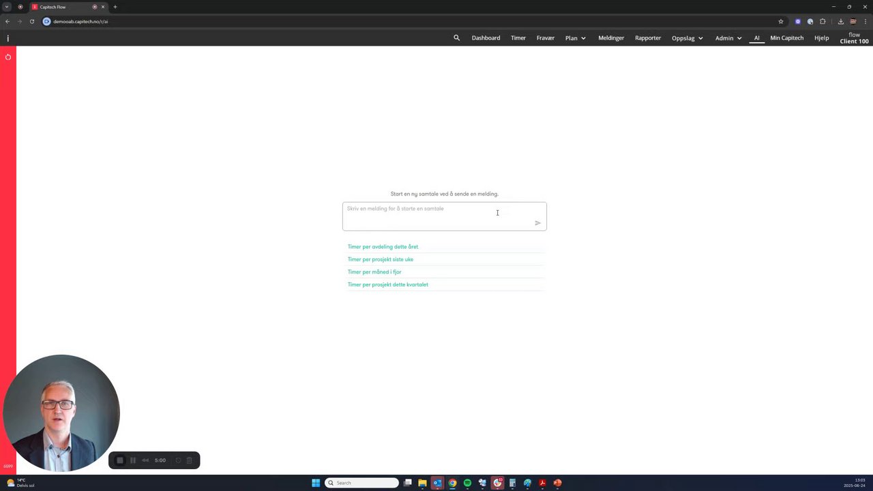Open Chrome three-dot menu
This screenshot has height=491, width=873.
(865, 21)
